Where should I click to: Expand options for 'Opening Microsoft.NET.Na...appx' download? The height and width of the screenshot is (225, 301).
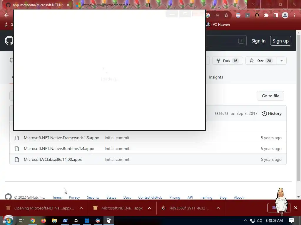pyautogui.click(x=81, y=208)
